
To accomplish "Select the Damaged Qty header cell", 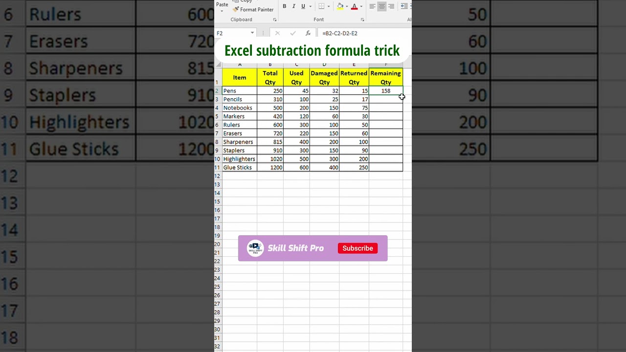I will 324,77.
